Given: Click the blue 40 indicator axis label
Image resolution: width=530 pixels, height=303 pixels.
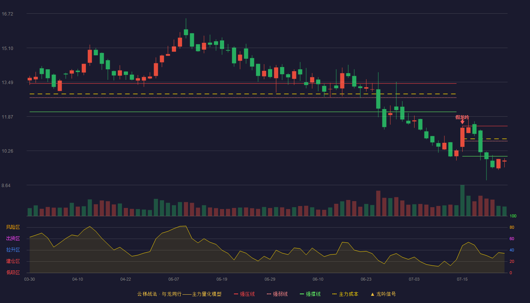Looking at the screenshot, I should (512, 250).
